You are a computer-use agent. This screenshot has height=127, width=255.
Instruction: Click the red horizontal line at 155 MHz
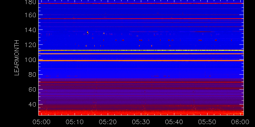(x=141, y=19)
